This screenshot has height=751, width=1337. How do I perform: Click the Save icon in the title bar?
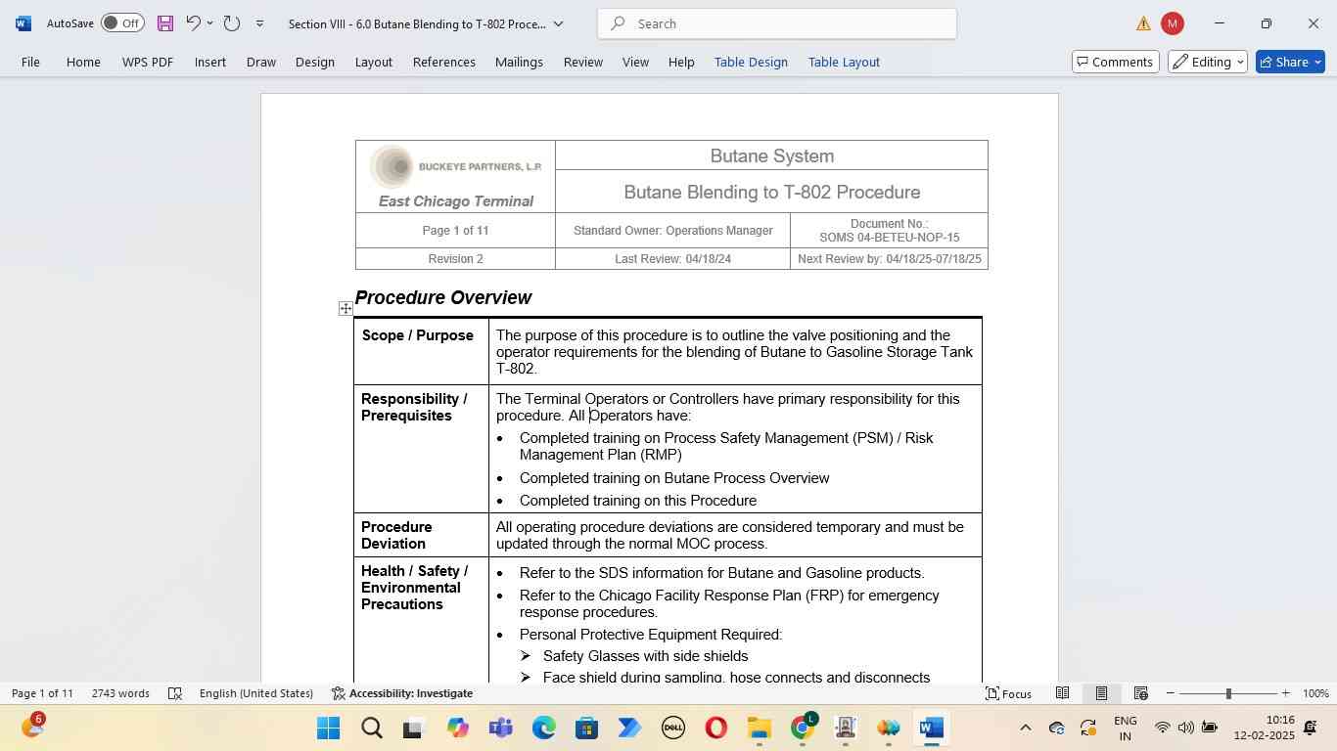(165, 23)
